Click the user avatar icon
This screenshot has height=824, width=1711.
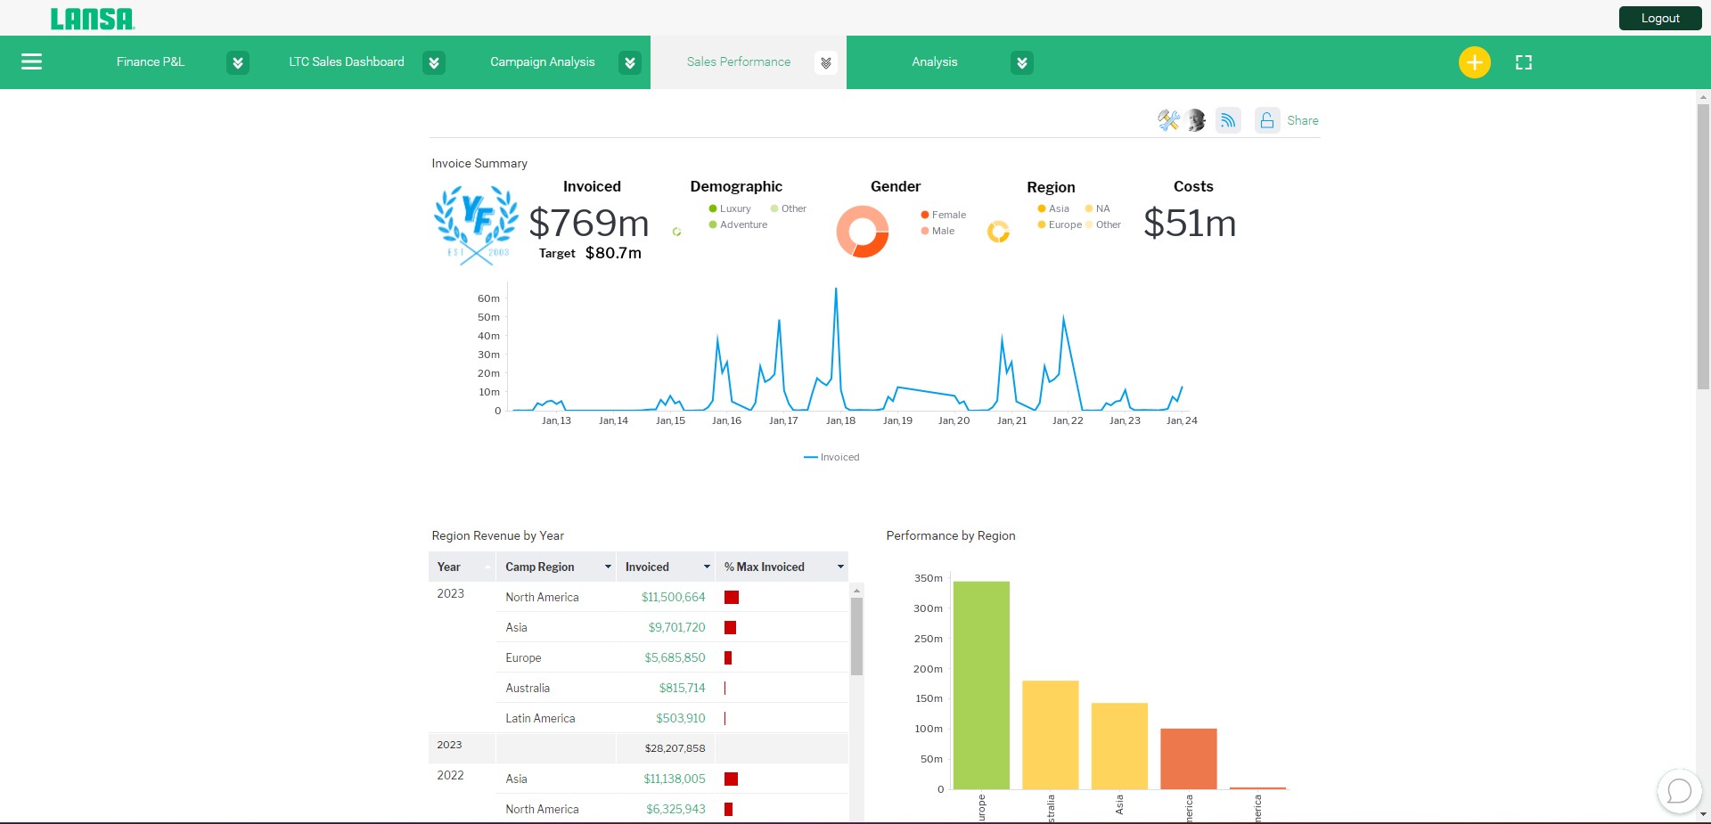coord(1197,120)
